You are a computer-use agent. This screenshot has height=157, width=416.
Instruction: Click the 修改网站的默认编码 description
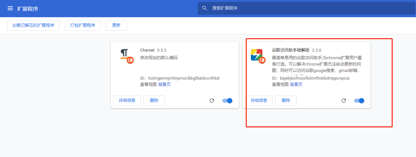point(159,58)
